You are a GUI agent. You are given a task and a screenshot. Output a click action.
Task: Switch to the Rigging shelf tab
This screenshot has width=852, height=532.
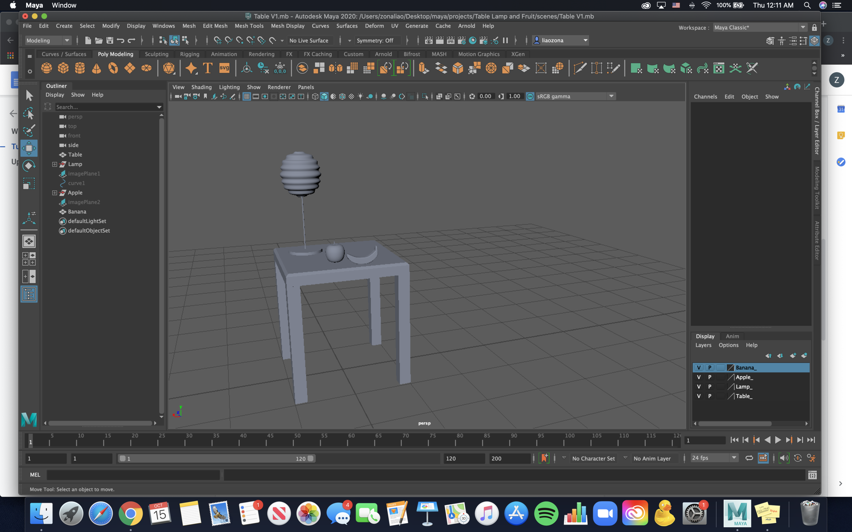[189, 54]
